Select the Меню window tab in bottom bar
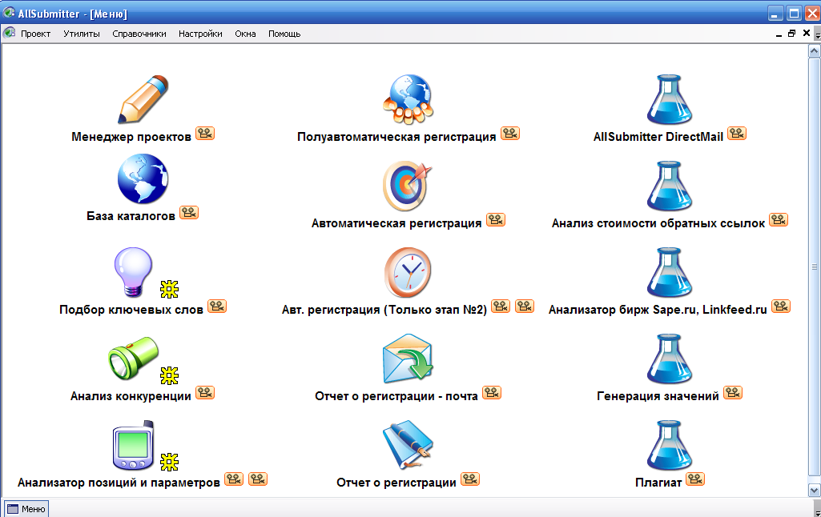 click(27, 508)
